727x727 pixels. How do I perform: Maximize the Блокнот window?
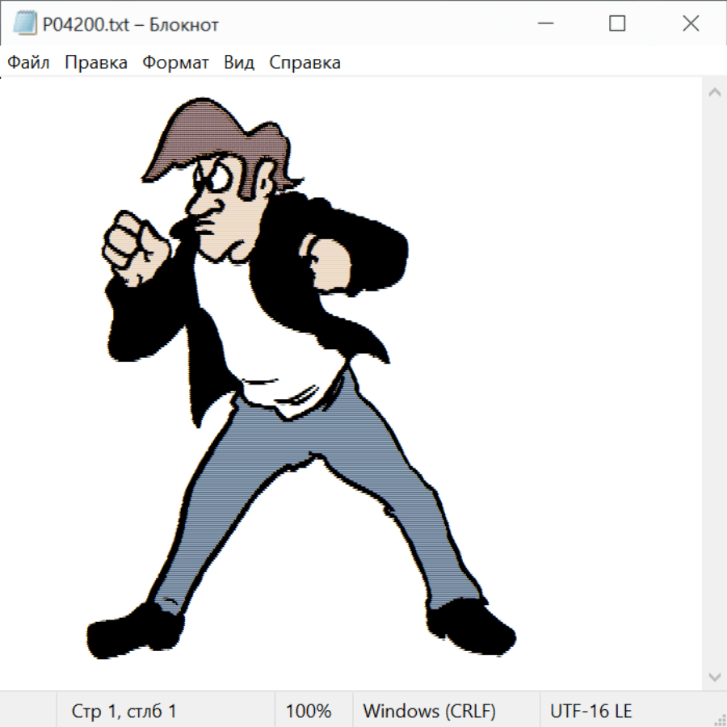coord(617,24)
